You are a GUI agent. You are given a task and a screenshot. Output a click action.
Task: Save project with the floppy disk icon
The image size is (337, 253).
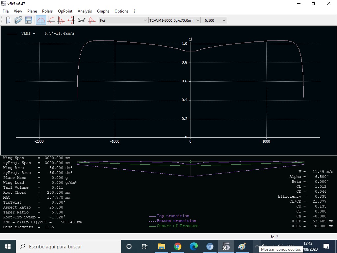pos(29,20)
